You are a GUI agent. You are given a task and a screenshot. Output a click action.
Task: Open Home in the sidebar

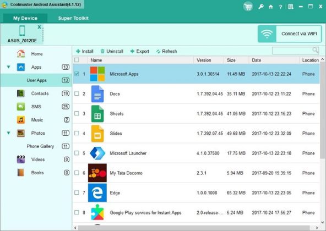coord(36,54)
